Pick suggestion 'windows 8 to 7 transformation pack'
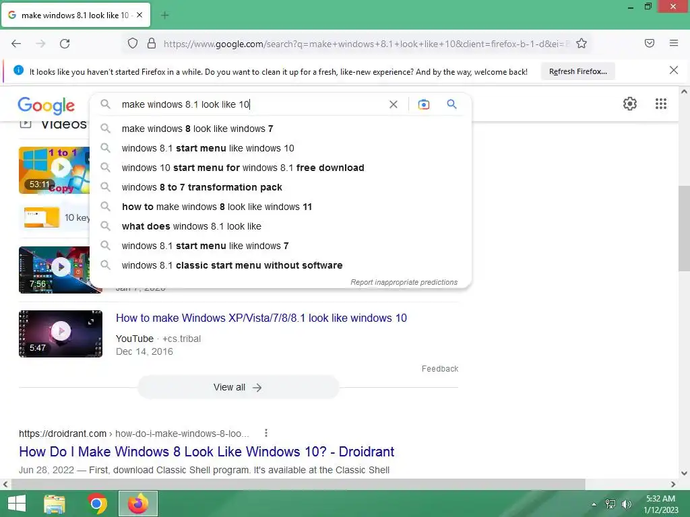Image resolution: width=690 pixels, height=517 pixels. click(x=280, y=187)
